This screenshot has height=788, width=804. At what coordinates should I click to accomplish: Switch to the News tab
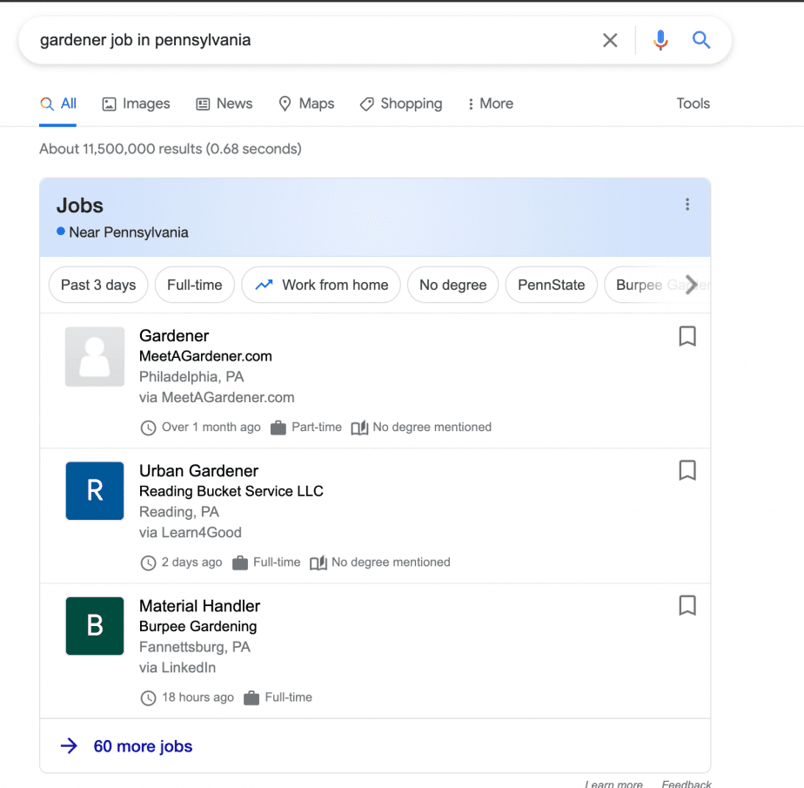pos(224,104)
